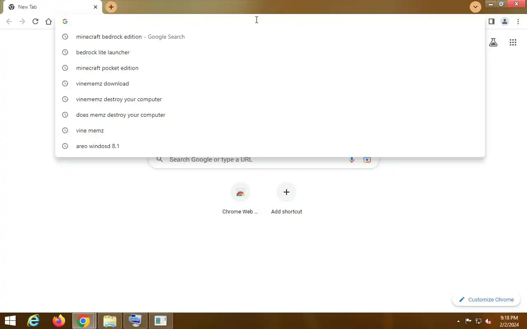Open the tab search dropdown arrow
This screenshot has height=329, width=527.
click(476, 7)
